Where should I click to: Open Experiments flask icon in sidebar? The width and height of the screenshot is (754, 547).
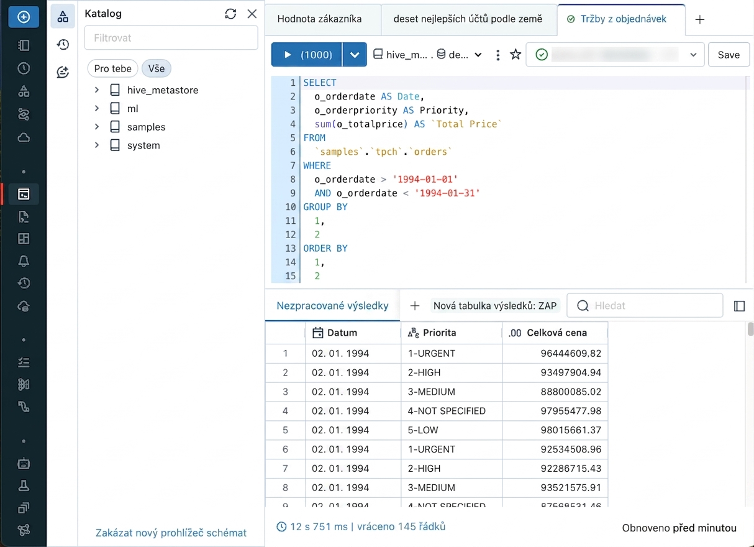(x=24, y=485)
